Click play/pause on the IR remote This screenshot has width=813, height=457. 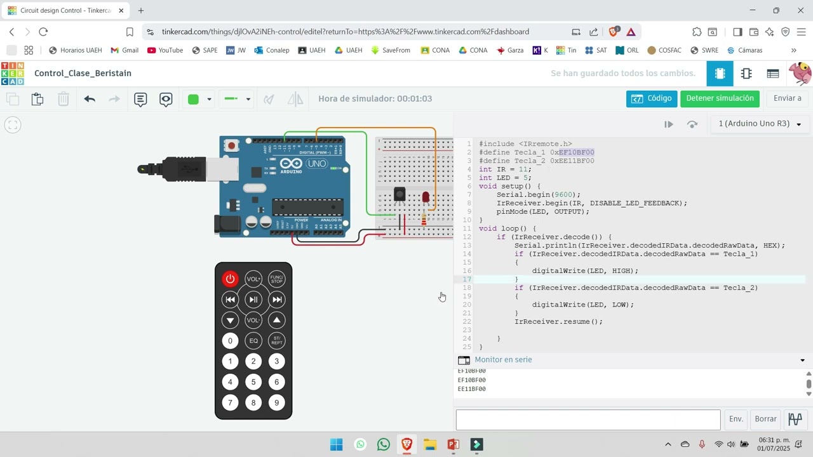(253, 300)
